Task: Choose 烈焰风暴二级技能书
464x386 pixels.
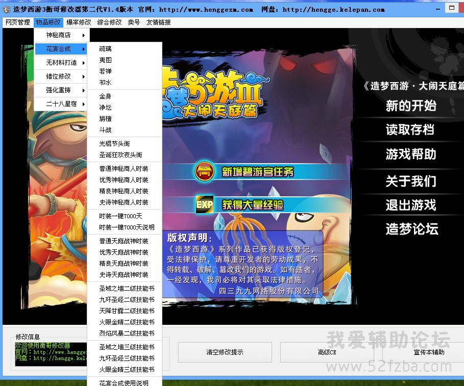Action: click(125, 333)
